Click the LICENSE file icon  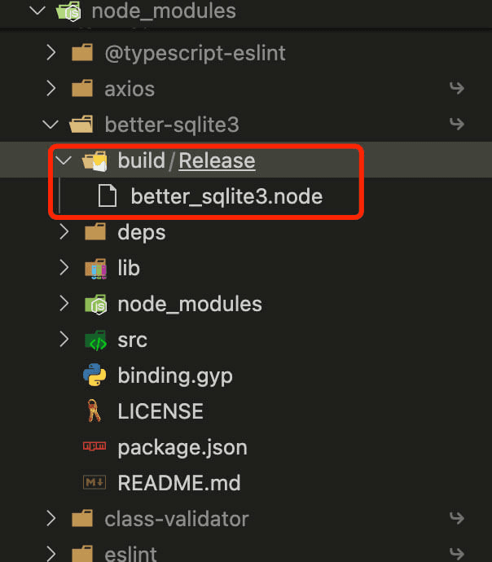(95, 411)
